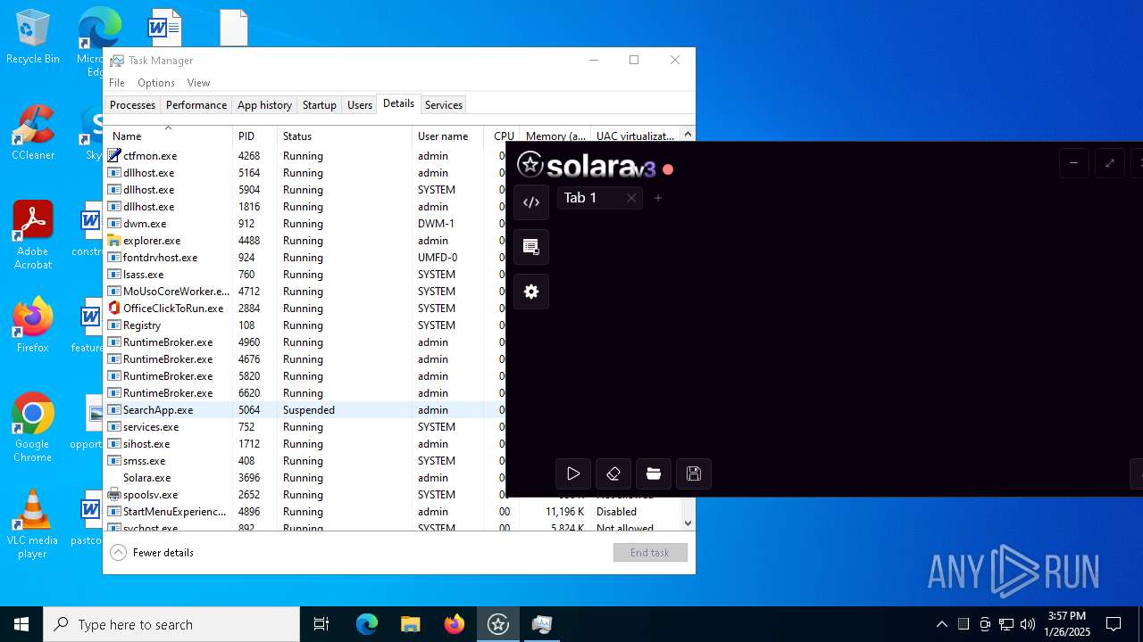Open Microsoft Edge in the taskbar
The width and height of the screenshot is (1143, 642).
pos(367,624)
